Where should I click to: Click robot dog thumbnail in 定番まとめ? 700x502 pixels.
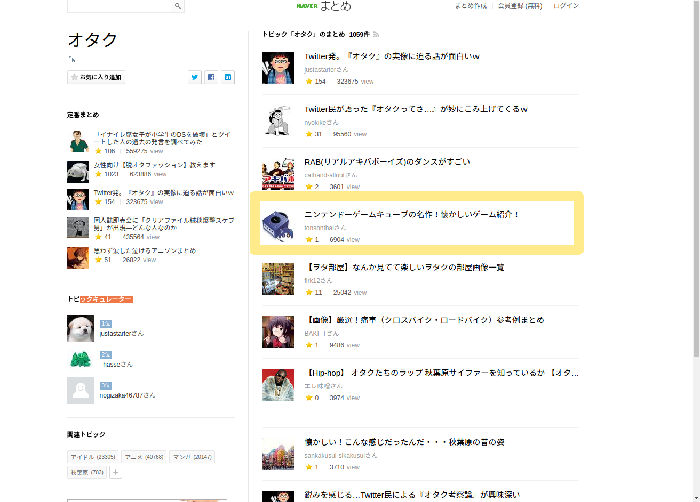click(x=78, y=172)
